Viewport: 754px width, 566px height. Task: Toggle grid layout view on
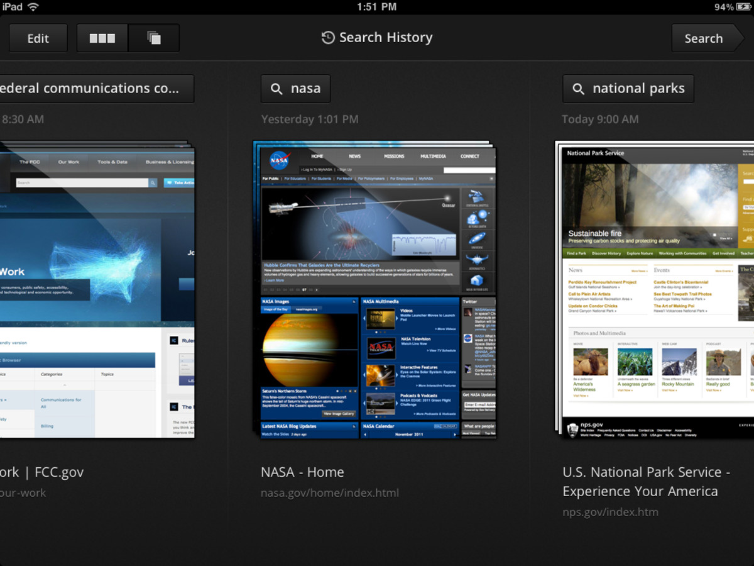point(102,38)
